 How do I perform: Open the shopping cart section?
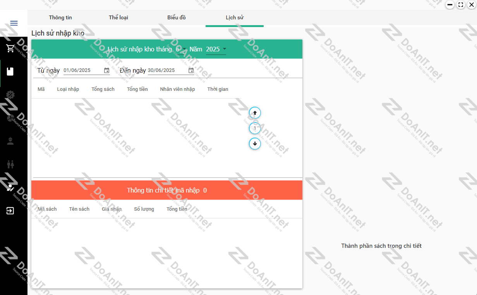[x=10, y=49]
